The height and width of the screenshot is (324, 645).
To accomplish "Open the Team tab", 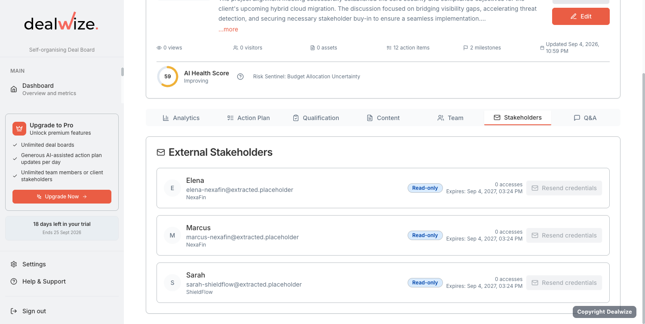I will (450, 118).
